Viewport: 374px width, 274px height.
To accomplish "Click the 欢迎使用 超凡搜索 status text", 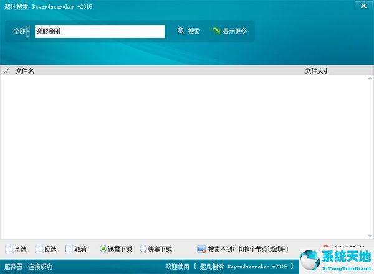I will [x=229, y=267].
